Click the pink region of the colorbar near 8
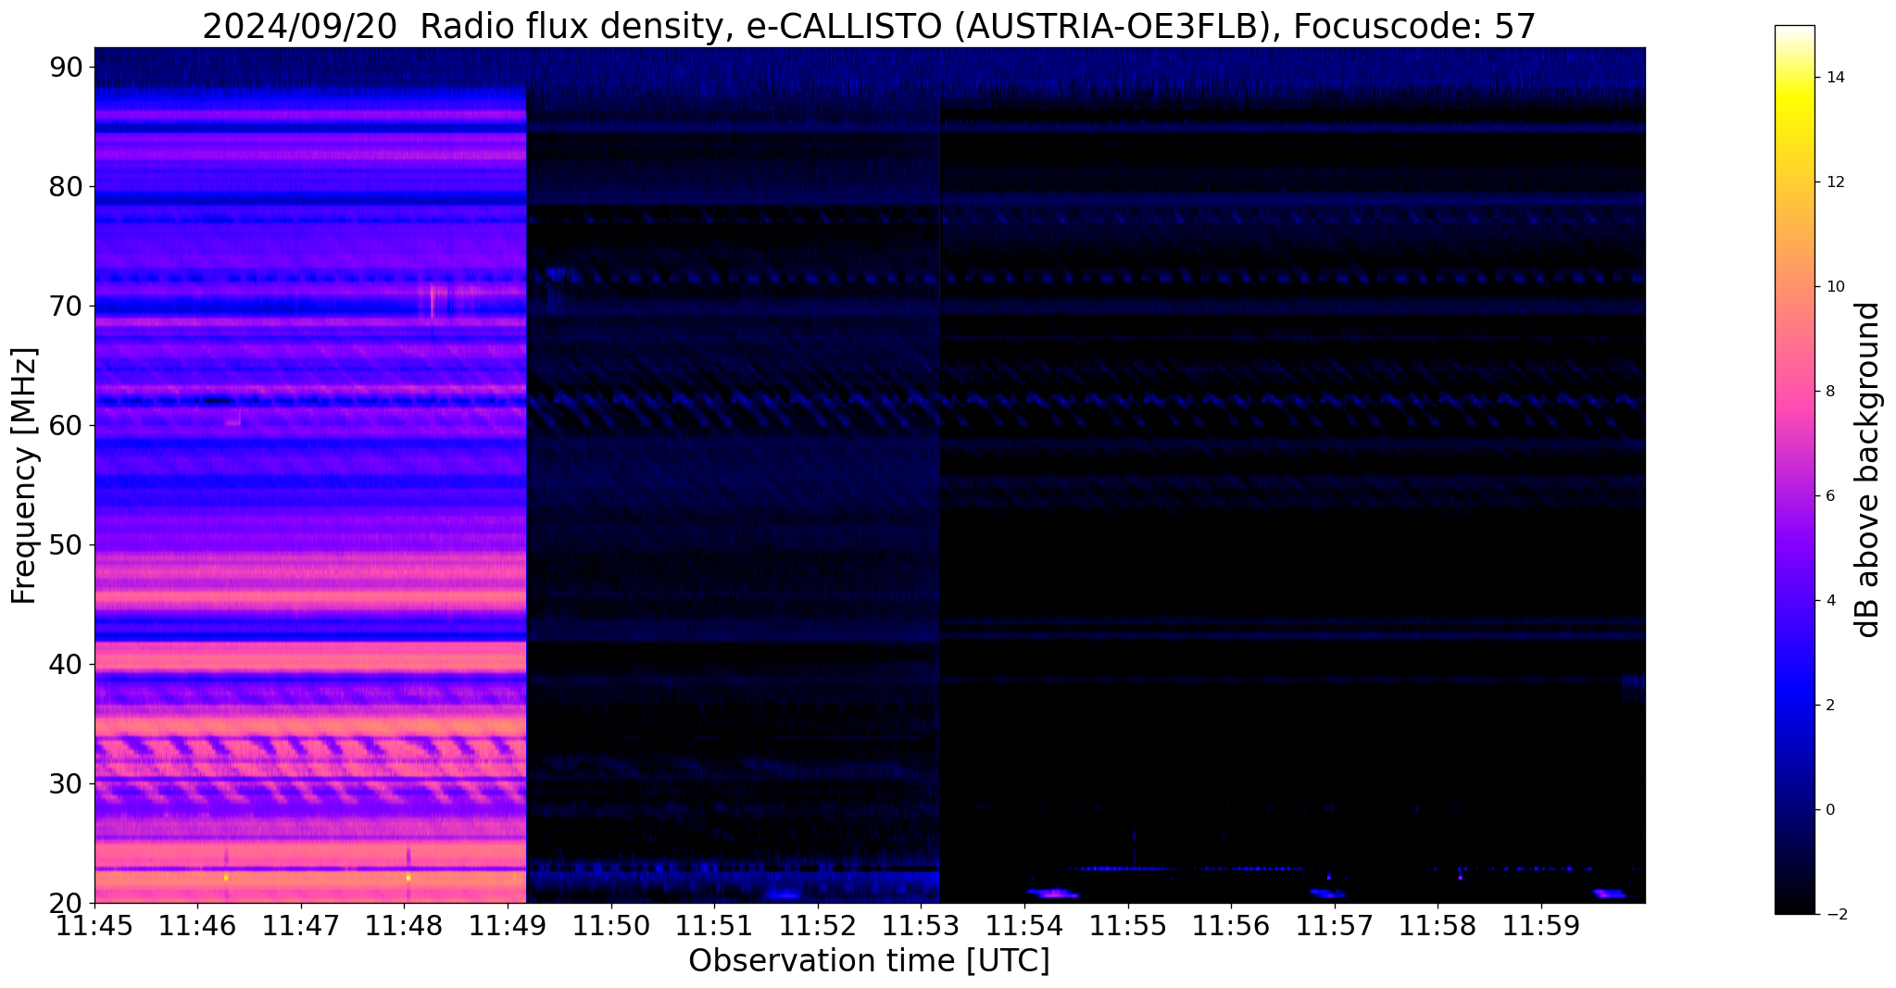Image resolution: width=1896 pixels, height=988 pixels. 1794,392
